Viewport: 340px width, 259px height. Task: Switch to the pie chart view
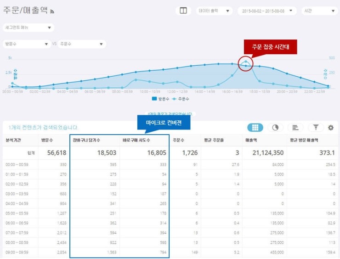pyautogui.click(x=275, y=128)
